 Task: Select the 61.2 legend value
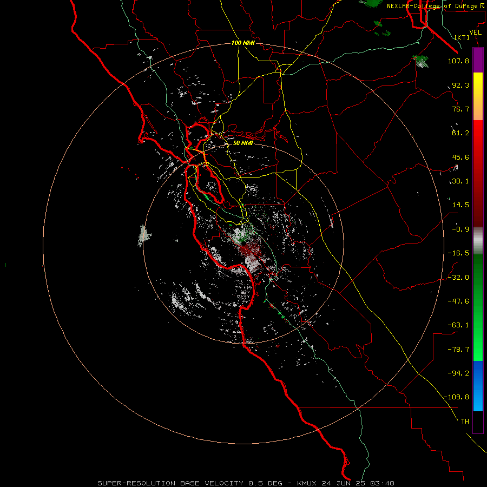coord(460,133)
